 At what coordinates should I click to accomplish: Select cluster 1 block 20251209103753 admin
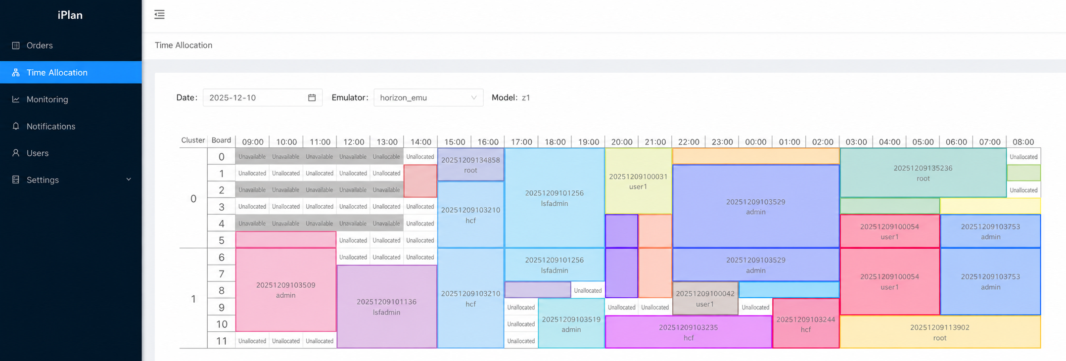coord(990,281)
